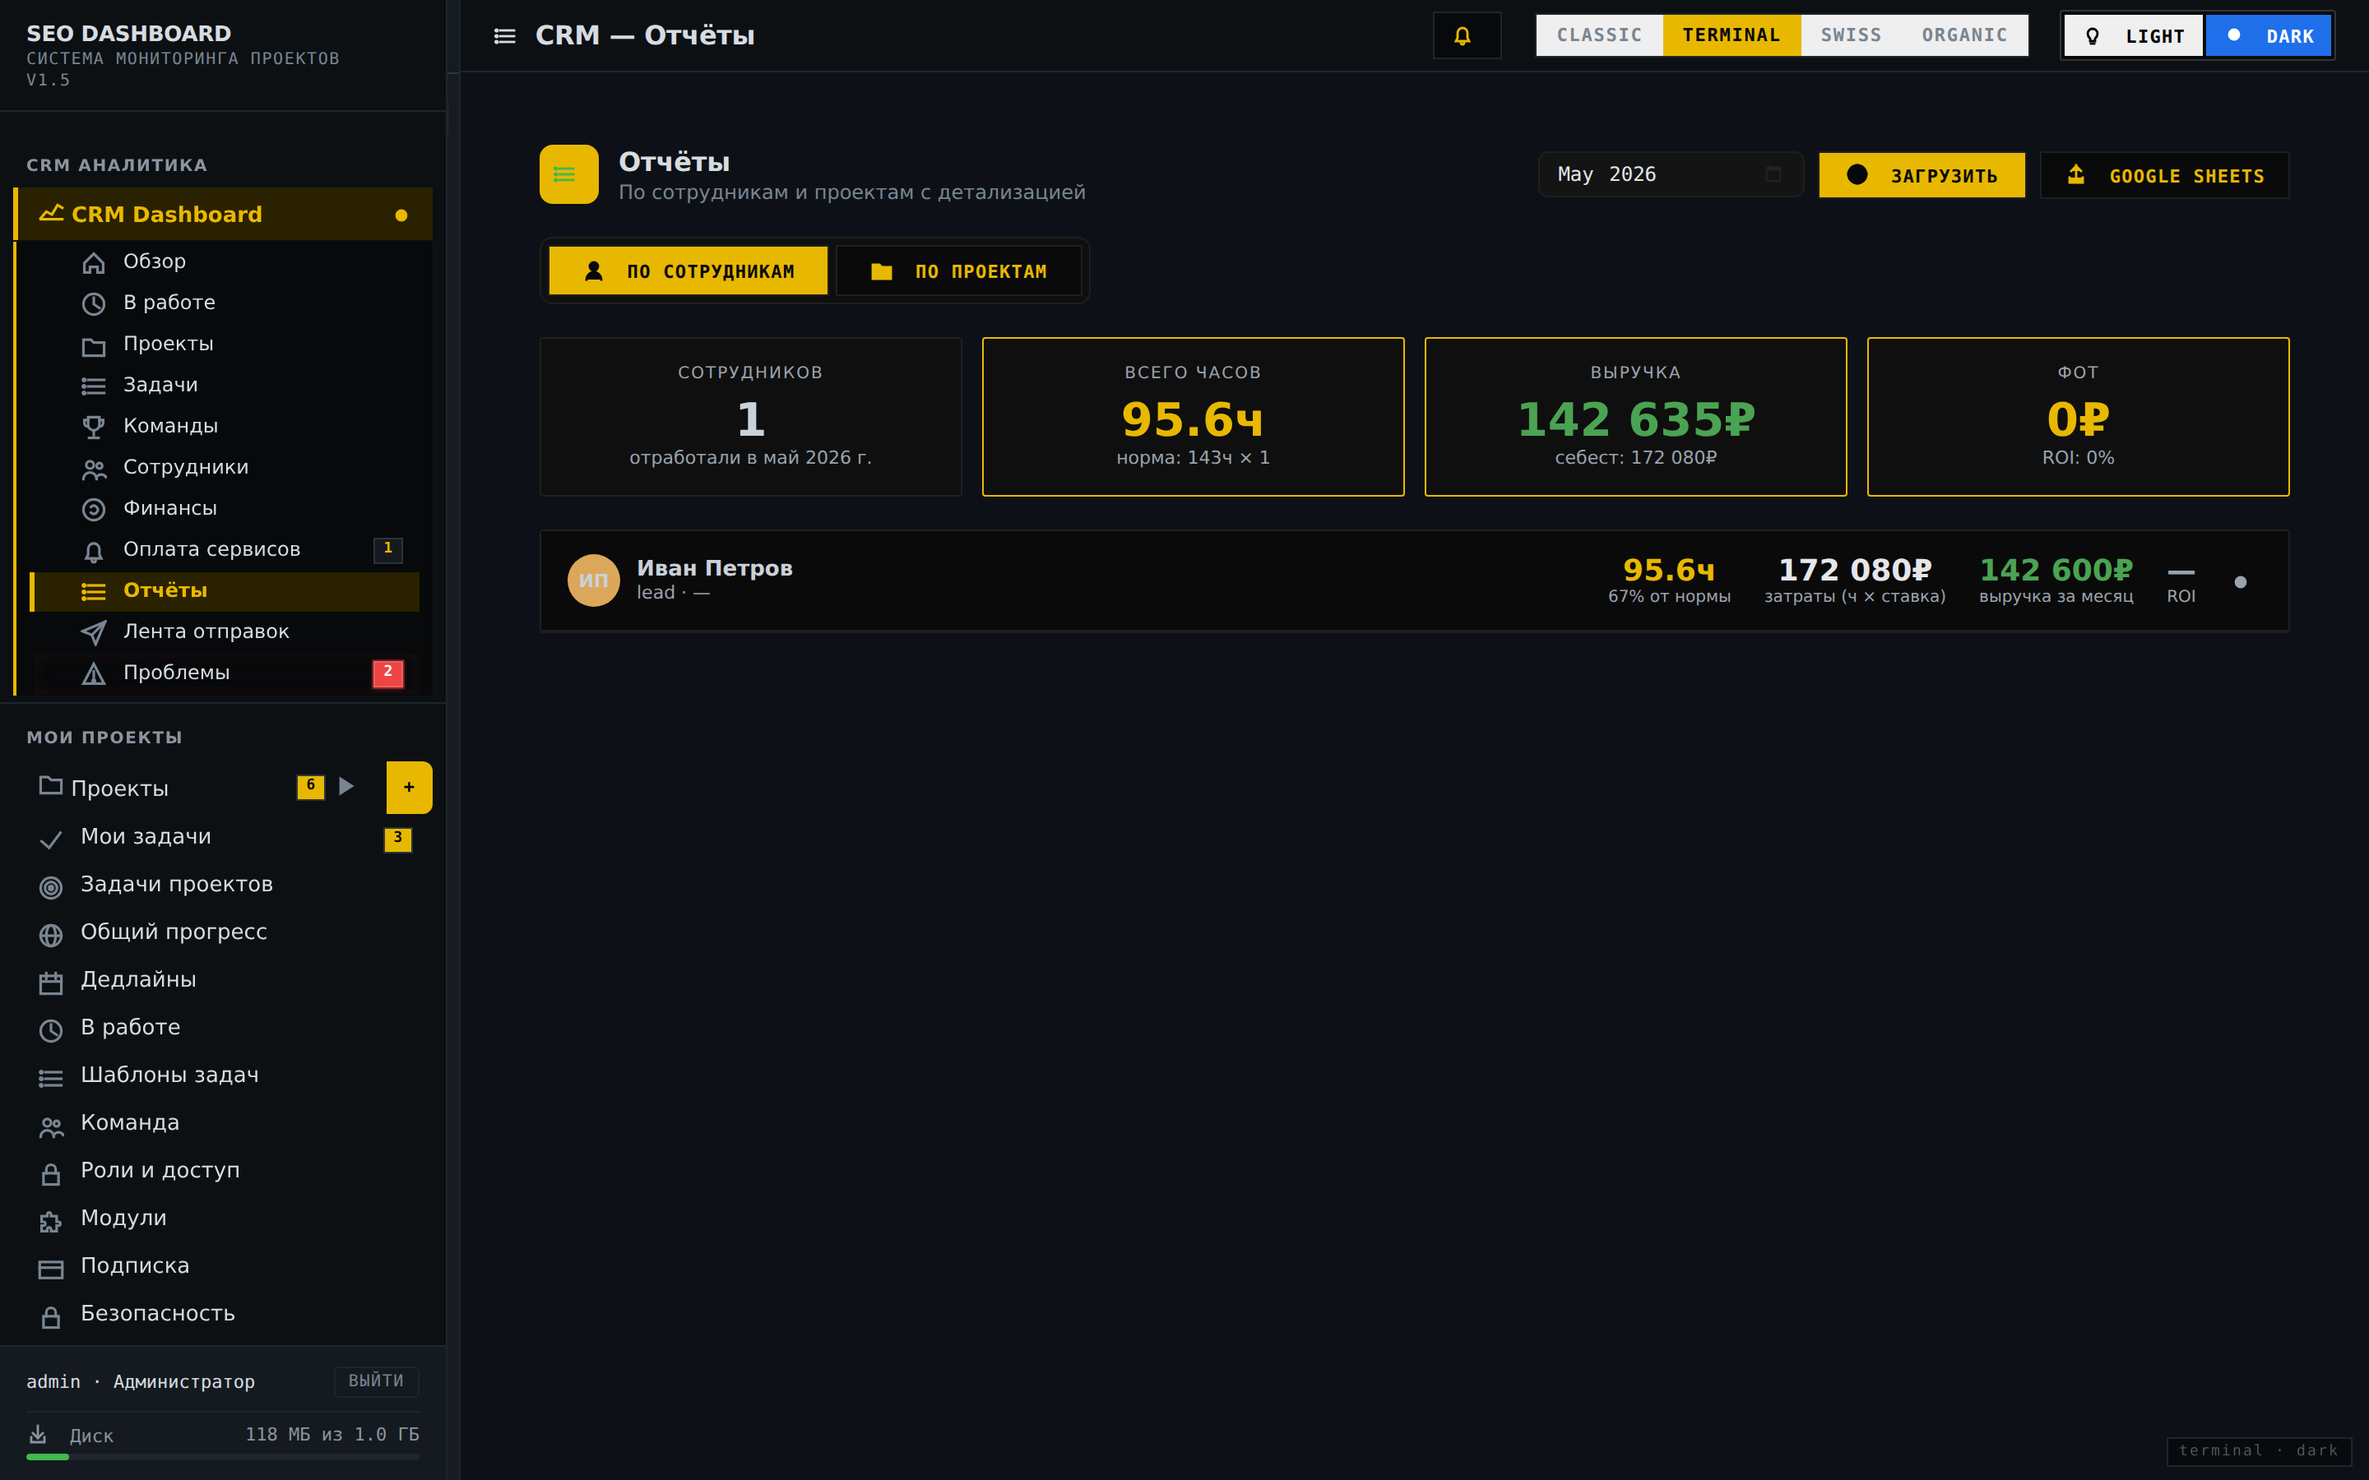Open CRM В работе clock icon

tap(93, 303)
